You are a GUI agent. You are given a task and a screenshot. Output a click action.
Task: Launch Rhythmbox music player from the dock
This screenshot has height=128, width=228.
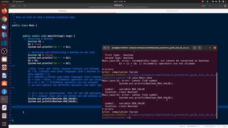pos(4,67)
